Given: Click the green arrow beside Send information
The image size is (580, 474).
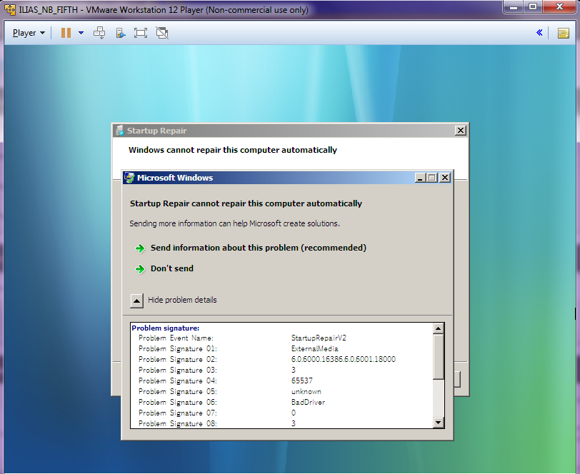Looking at the screenshot, I should click(140, 248).
